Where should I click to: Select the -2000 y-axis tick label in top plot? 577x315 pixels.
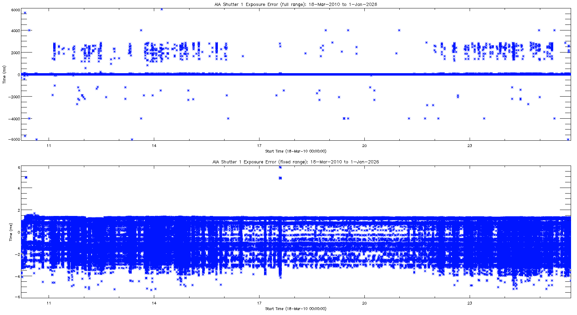pyautogui.click(x=14, y=97)
